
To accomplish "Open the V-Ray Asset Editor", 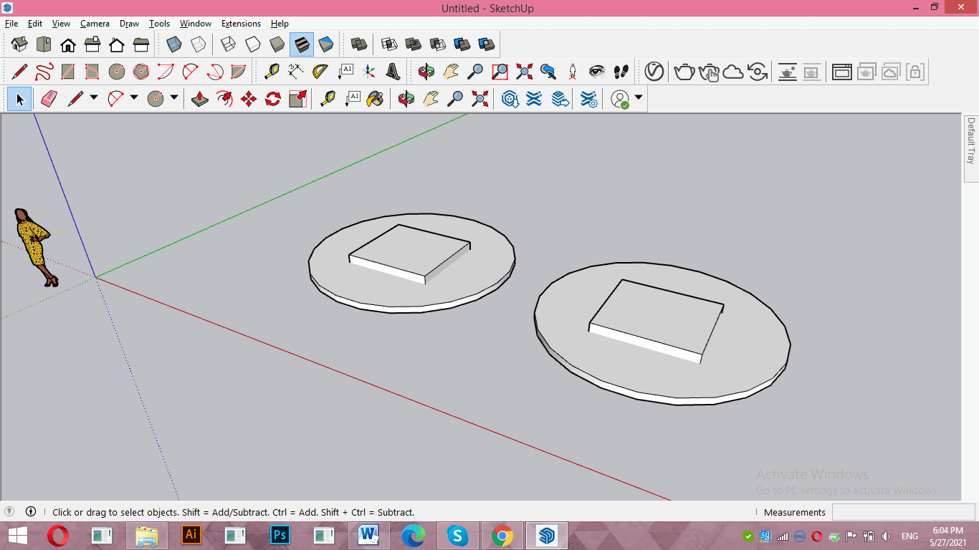I will [654, 72].
